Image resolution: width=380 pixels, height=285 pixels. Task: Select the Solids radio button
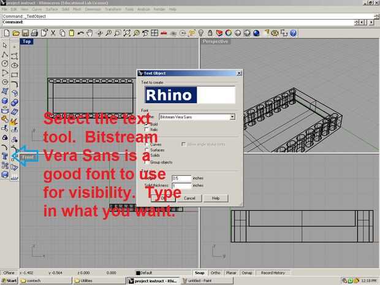click(x=146, y=155)
